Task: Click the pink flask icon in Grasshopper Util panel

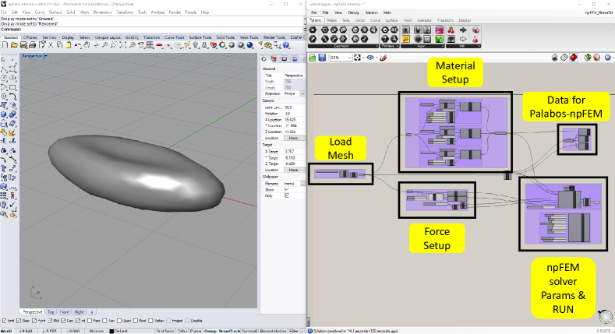Action: point(475,39)
